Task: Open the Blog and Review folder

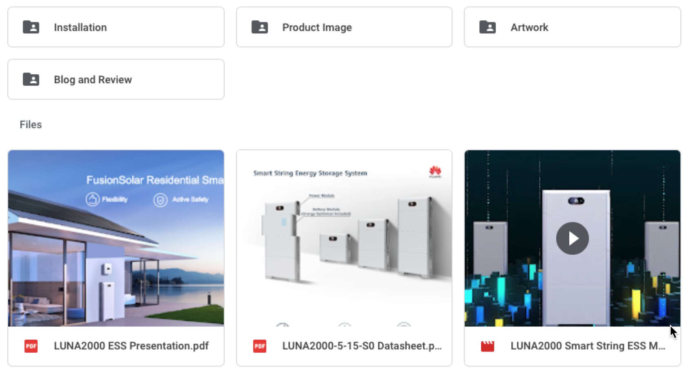Action: click(x=116, y=79)
